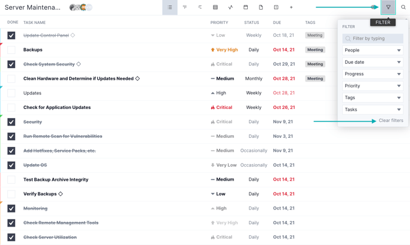Uncheck Update Control Panel done checkbox
Screen dimensions: 410x245
[11, 36]
